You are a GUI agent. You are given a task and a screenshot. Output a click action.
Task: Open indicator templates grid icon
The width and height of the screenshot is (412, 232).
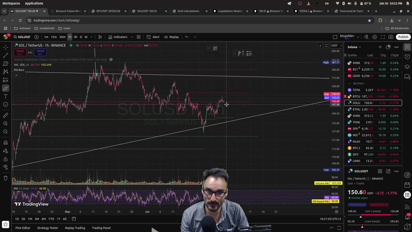(138, 37)
